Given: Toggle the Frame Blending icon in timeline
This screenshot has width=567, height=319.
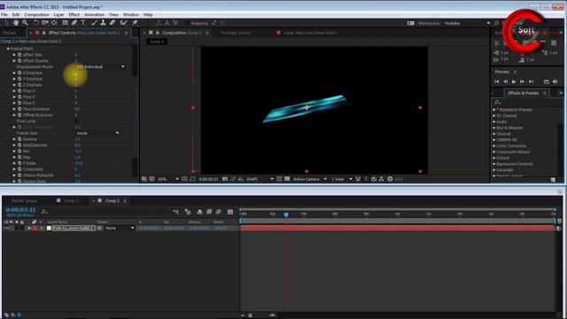Looking at the screenshot, I should coord(209,212).
